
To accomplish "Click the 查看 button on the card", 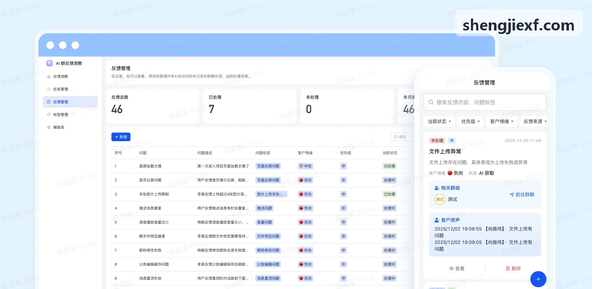I will pyautogui.click(x=457, y=269).
